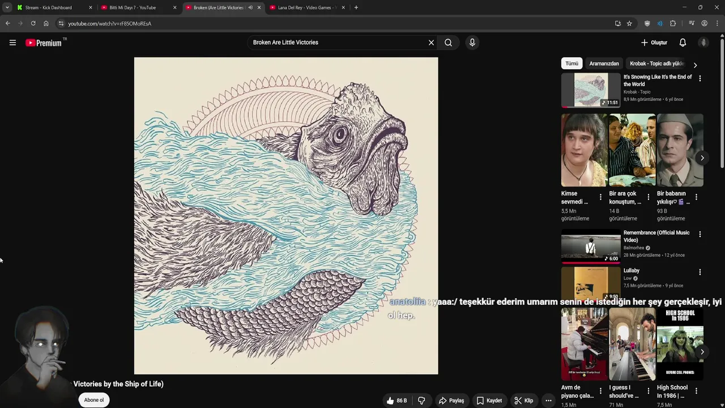This screenshot has width=725, height=408.
Task: Open options for It's Snowing Like It's the End
Action: (x=700, y=78)
